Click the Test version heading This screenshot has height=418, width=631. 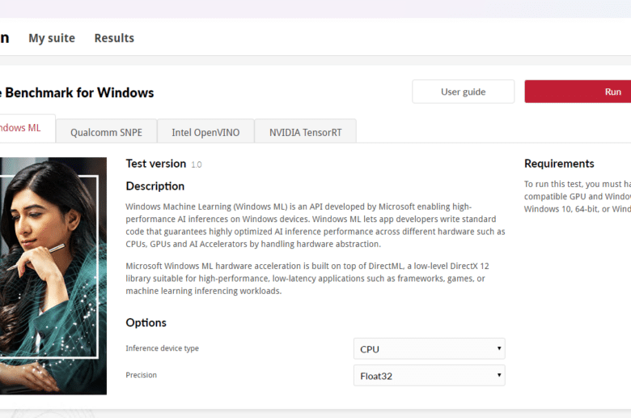156,164
